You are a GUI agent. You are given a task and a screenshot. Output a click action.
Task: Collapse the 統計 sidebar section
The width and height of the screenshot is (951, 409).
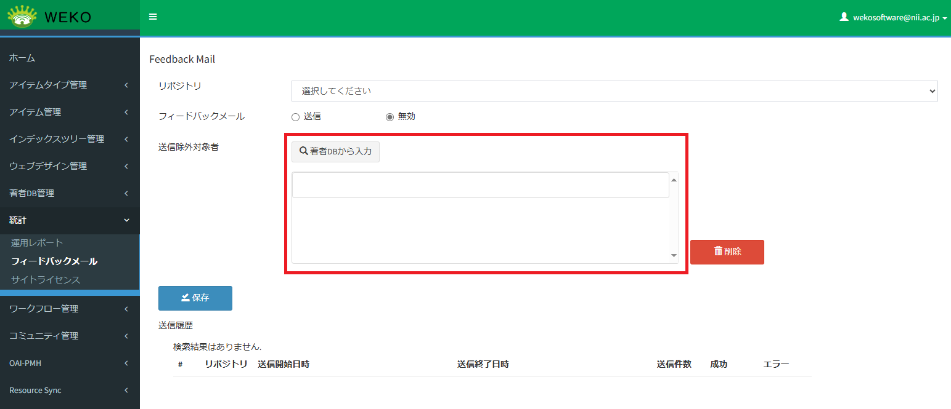coord(70,220)
